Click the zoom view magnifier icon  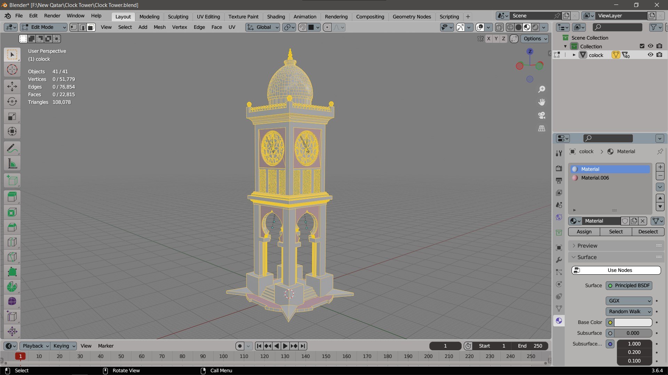click(x=542, y=89)
